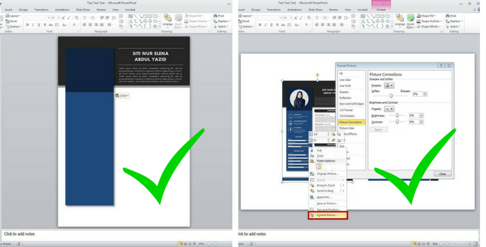Open the Transitions tab in the left window
The height and width of the screenshot is (247, 486).
click(x=41, y=10)
